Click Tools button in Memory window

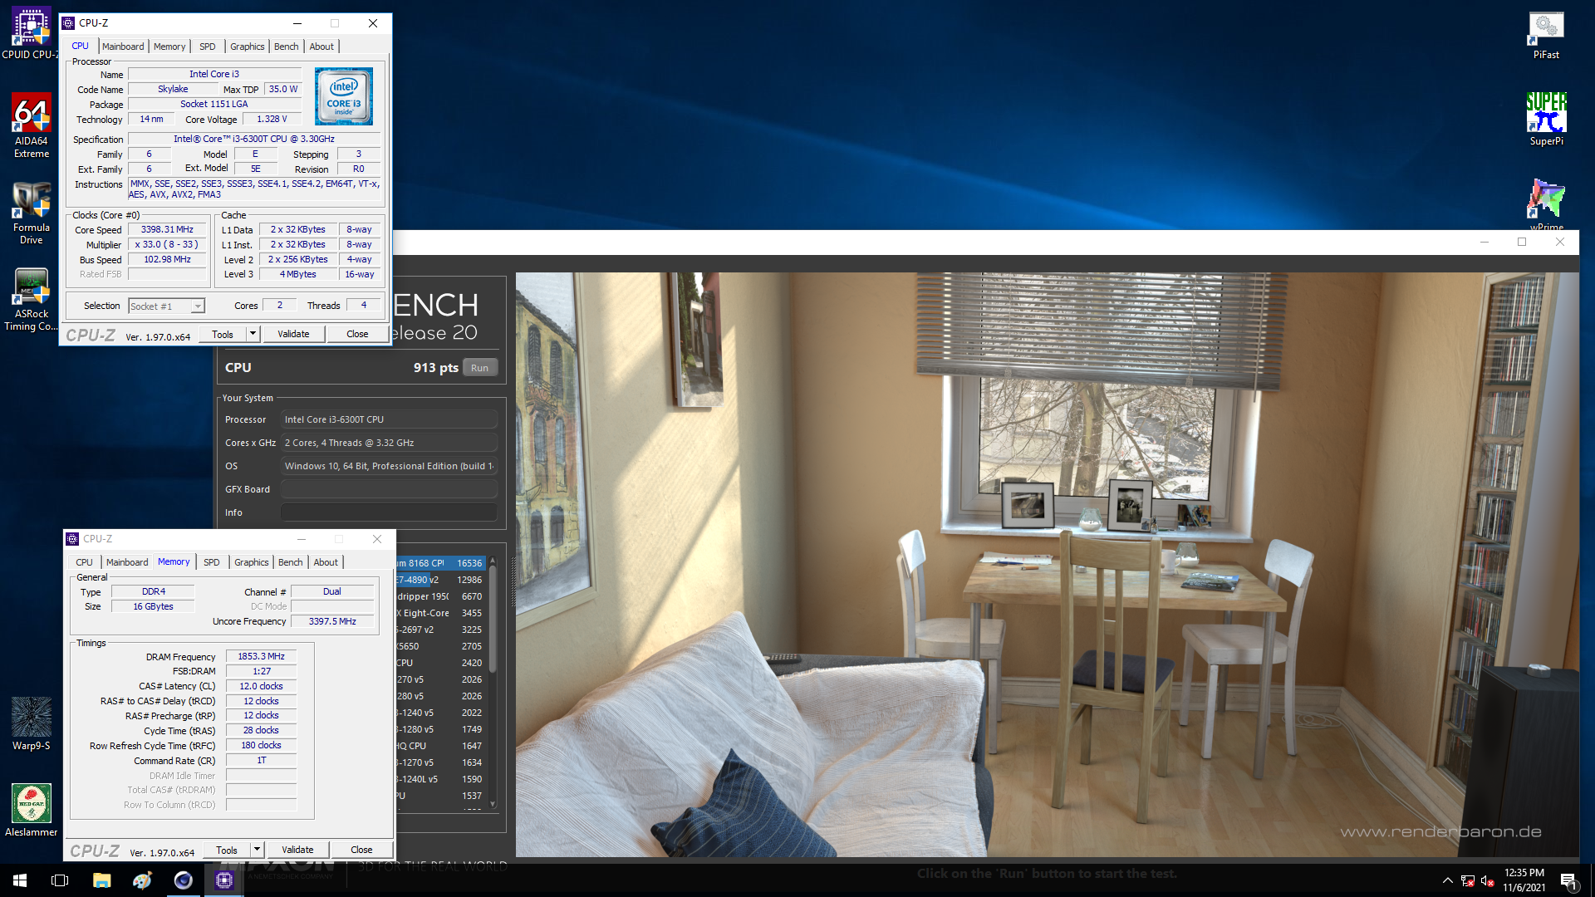click(x=227, y=850)
